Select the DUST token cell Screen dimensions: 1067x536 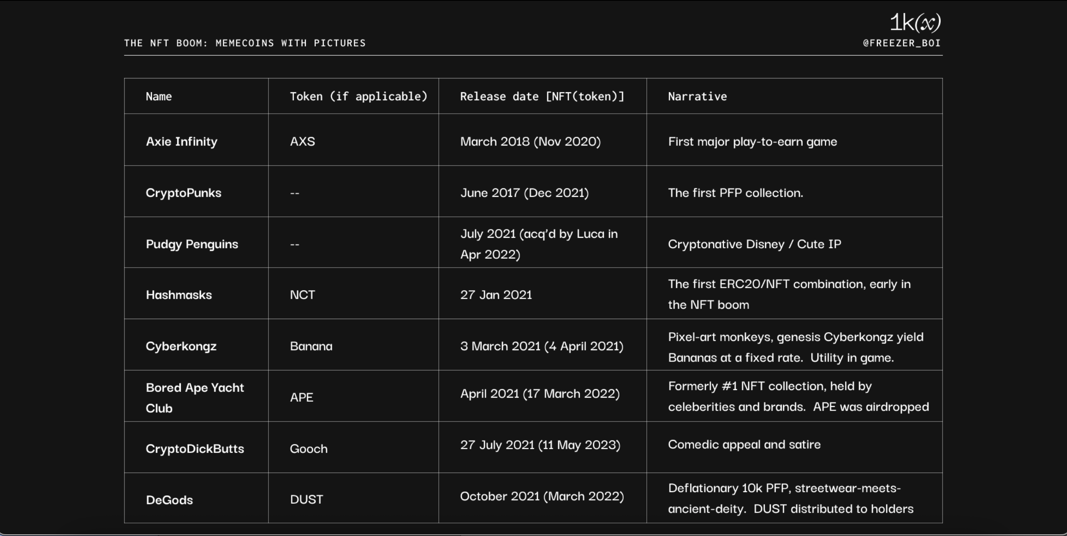point(307,500)
